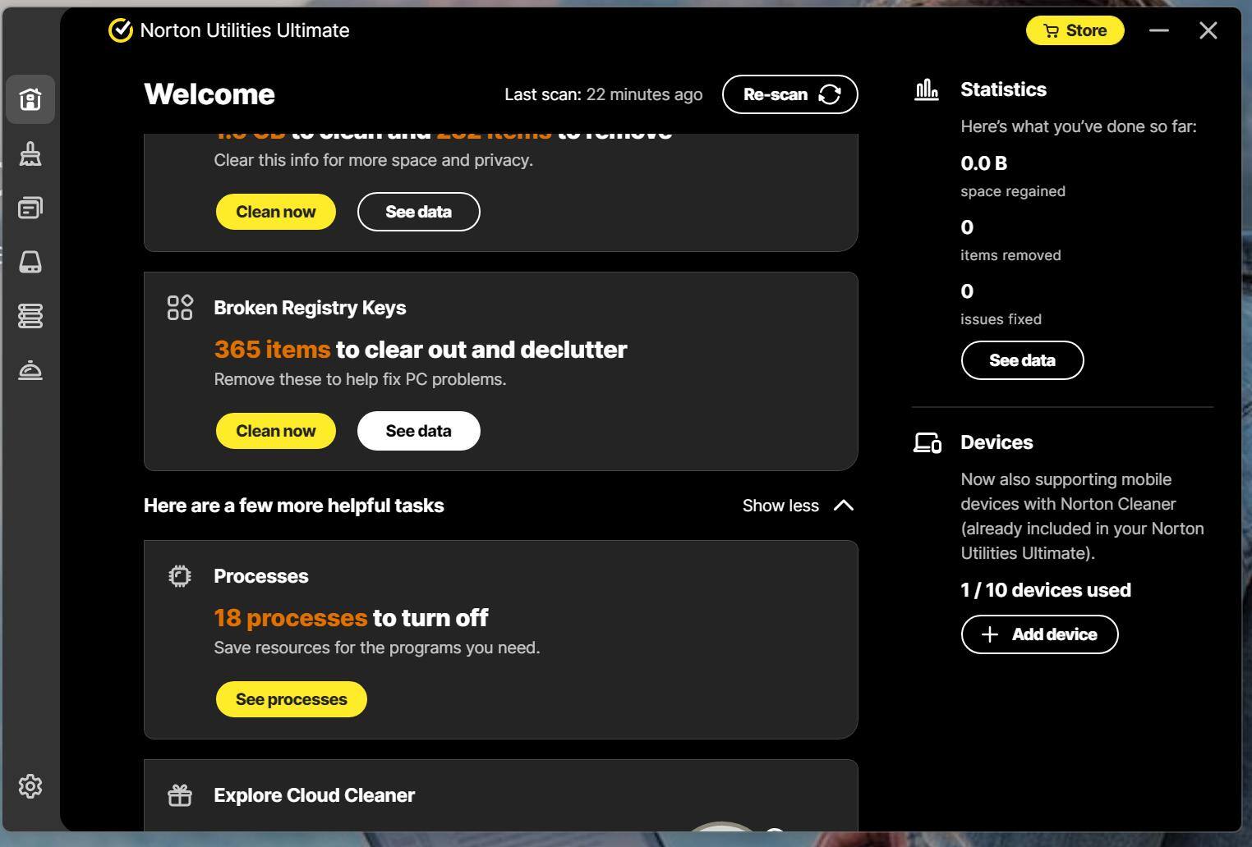Open the settings gear icon

[x=30, y=786]
